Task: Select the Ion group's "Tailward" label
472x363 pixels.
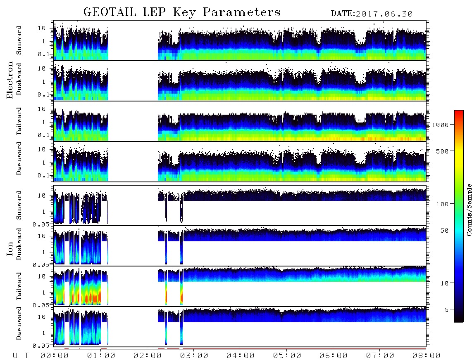Action: pyautogui.click(x=19, y=286)
